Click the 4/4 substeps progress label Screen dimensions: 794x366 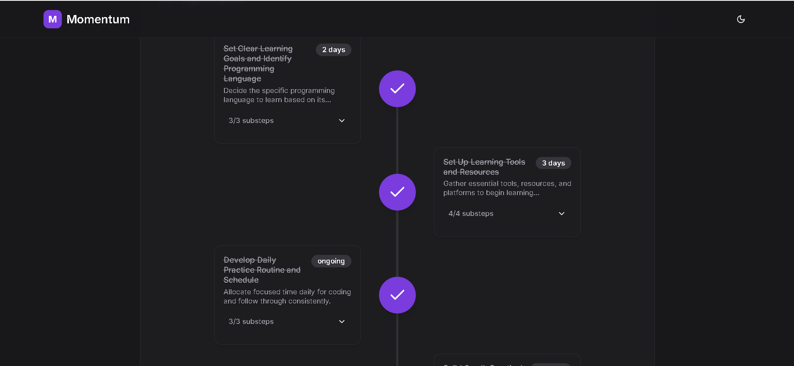click(471, 213)
